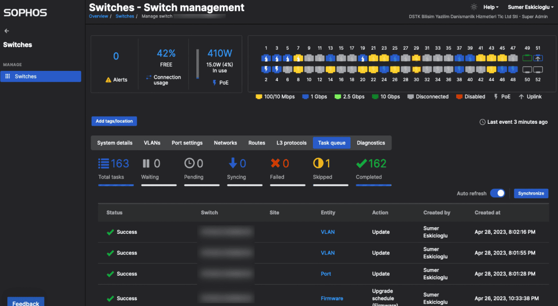The image size is (558, 306).
Task: Toggle Auto refresh off
Action: pyautogui.click(x=498, y=193)
